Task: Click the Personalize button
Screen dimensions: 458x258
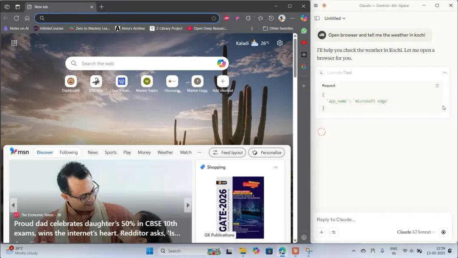Action: click(x=266, y=152)
